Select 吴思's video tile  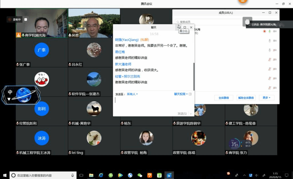(94, 23)
